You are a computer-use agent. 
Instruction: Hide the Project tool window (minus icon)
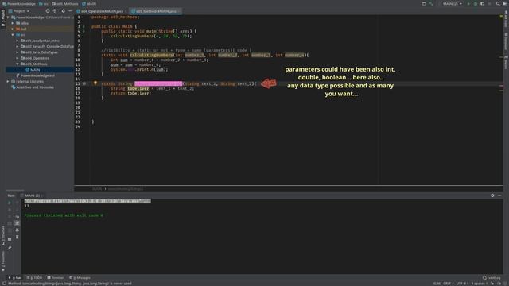click(70, 11)
